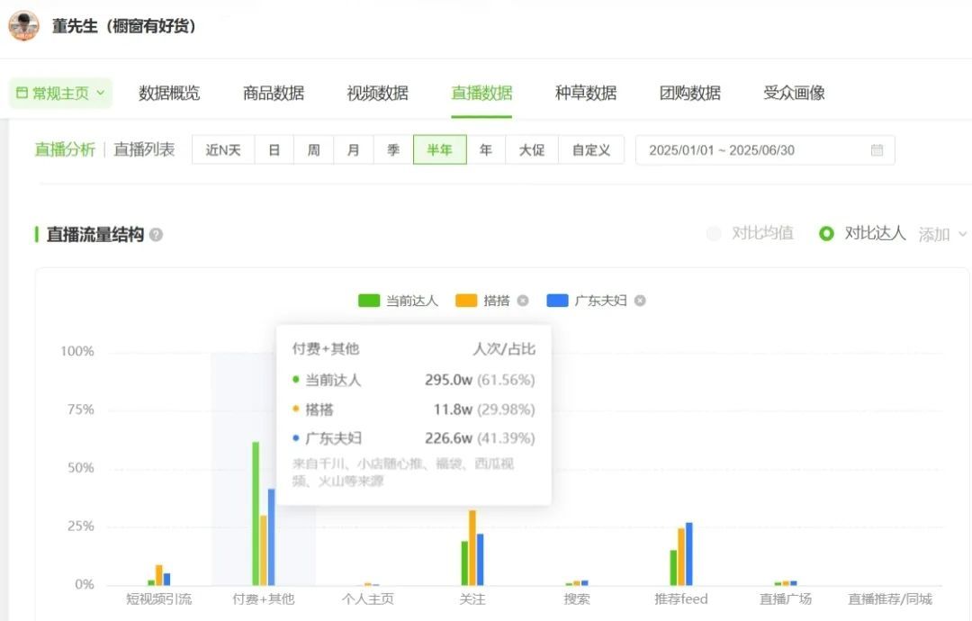Viewport: 972px width, 621px height.
Task: Click the orange 短视频引流 bar
Action: pyautogui.click(x=158, y=575)
